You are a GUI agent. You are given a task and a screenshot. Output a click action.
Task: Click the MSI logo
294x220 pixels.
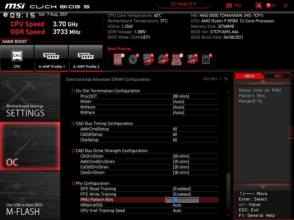(15, 6)
